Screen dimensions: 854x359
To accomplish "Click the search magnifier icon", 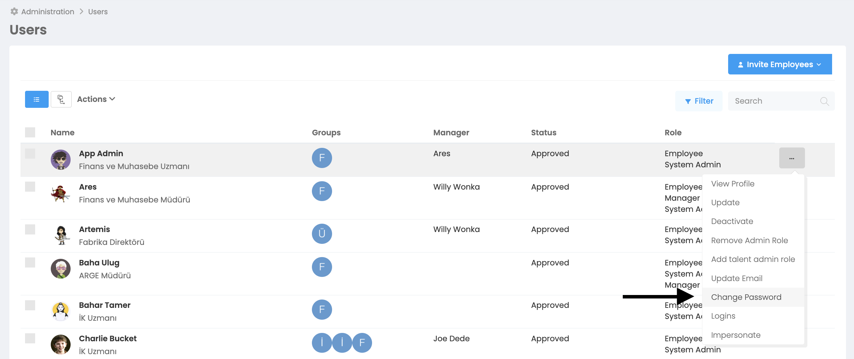I will tap(824, 101).
